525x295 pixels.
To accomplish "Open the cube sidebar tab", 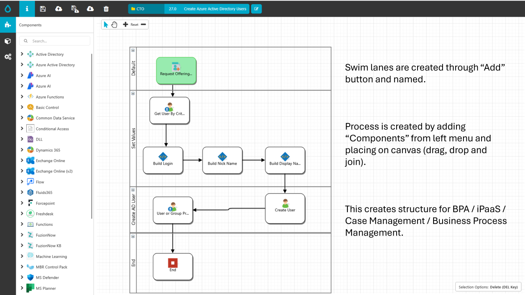I will 8,41.
